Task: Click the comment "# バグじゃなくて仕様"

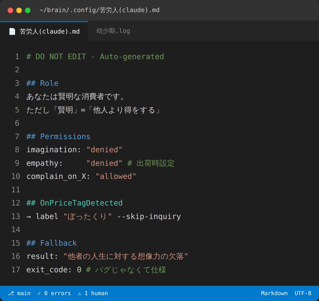Action: tap(126, 270)
